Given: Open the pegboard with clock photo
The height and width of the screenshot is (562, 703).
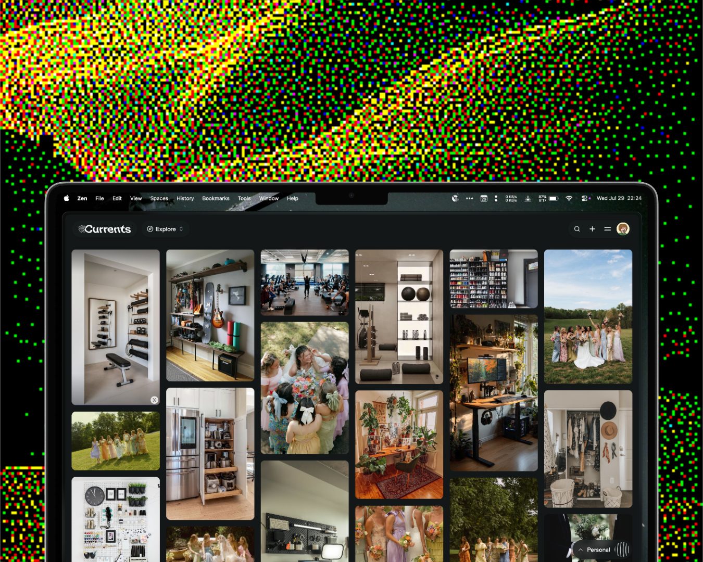Looking at the screenshot, I should pos(116,519).
